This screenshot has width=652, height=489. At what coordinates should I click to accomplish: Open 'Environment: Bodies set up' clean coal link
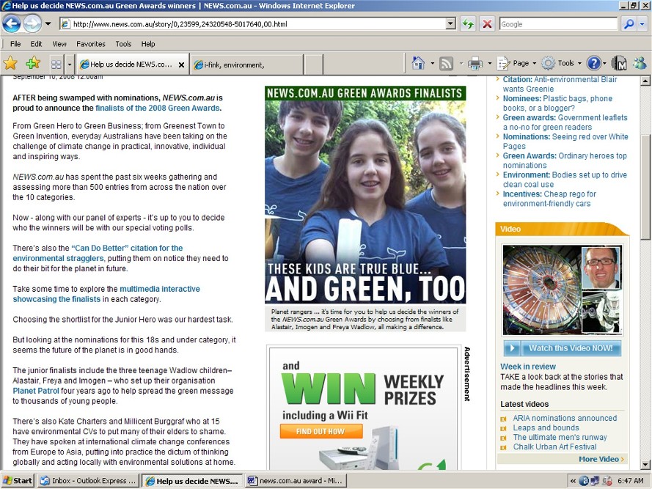[x=565, y=180]
